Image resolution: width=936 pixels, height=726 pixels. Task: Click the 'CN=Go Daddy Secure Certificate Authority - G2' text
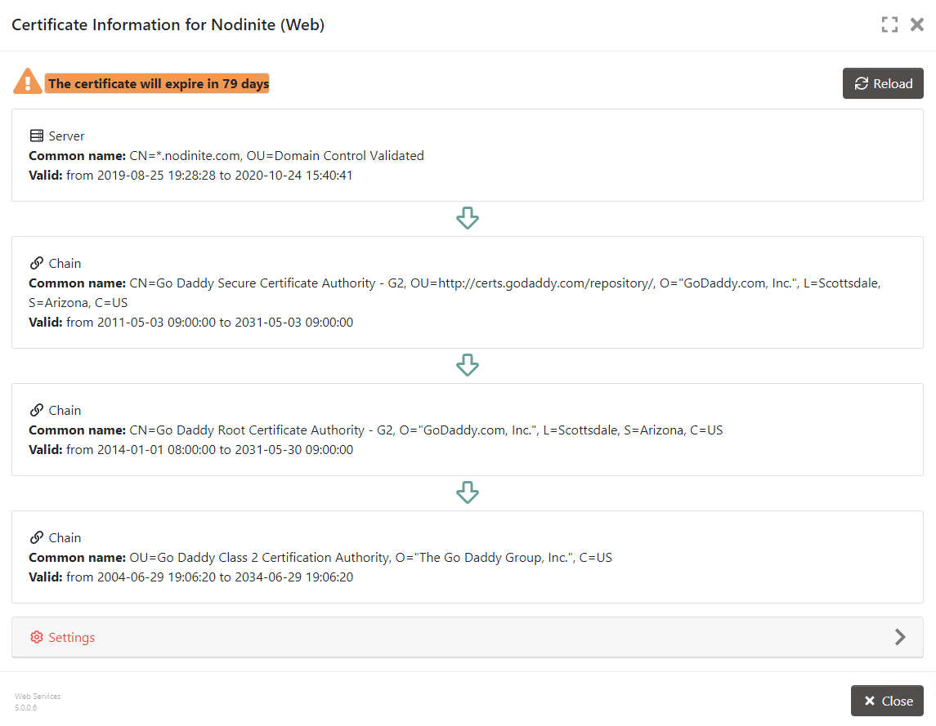tap(266, 283)
